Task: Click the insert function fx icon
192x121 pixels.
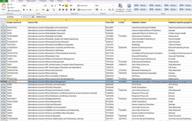Action: tap(33, 17)
